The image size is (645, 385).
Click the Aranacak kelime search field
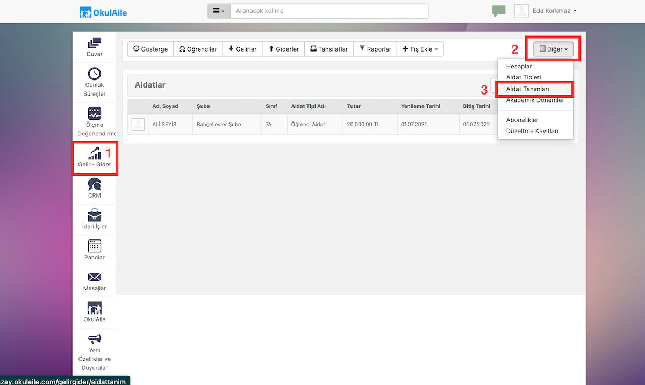tap(329, 11)
